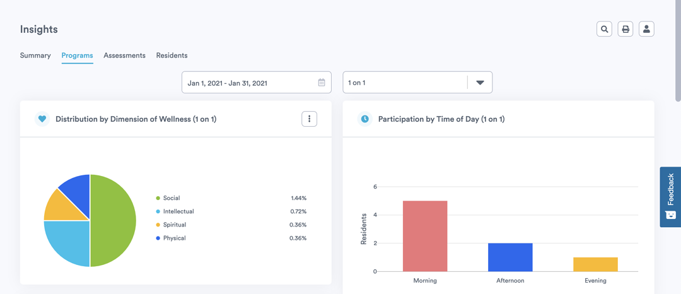Click the print icon button
This screenshot has height=294, width=681.
(x=626, y=29)
